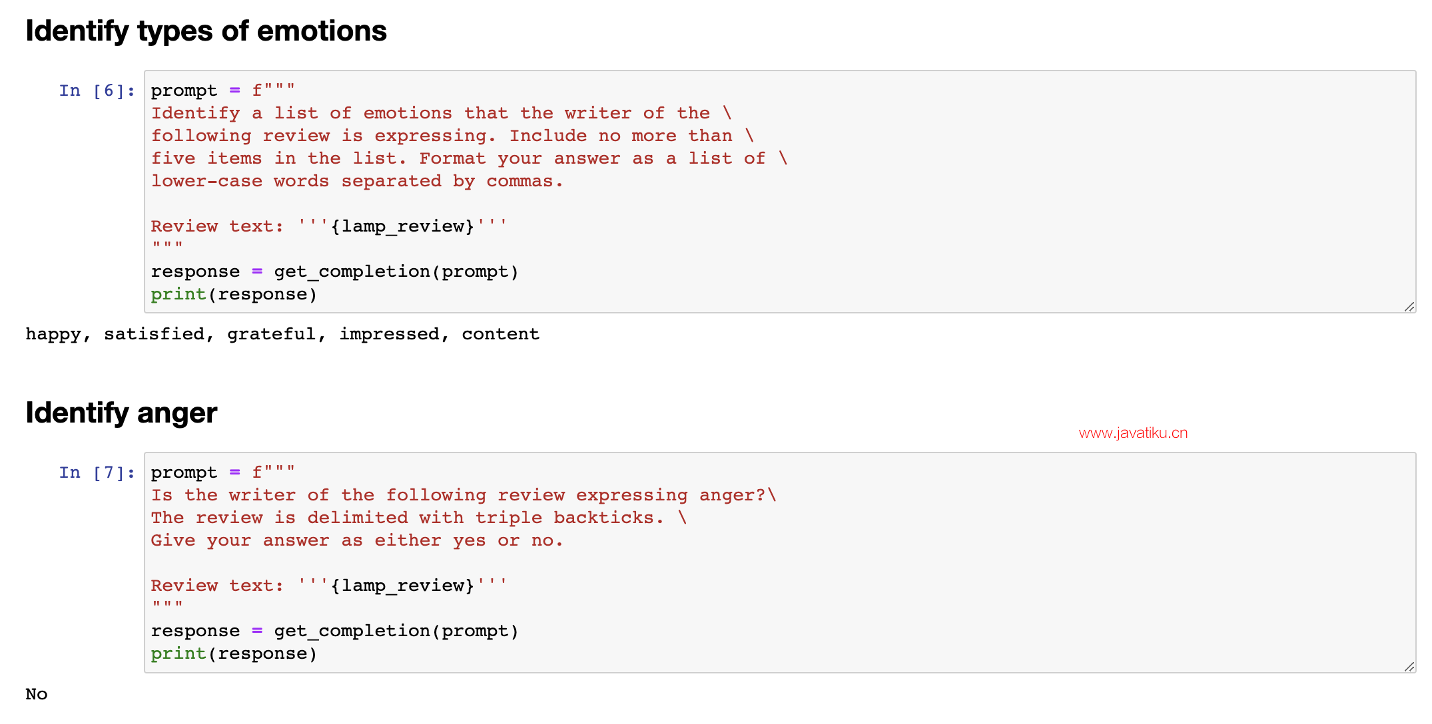
Task: Place cursor on print(response) in cell 7
Action: point(234,653)
